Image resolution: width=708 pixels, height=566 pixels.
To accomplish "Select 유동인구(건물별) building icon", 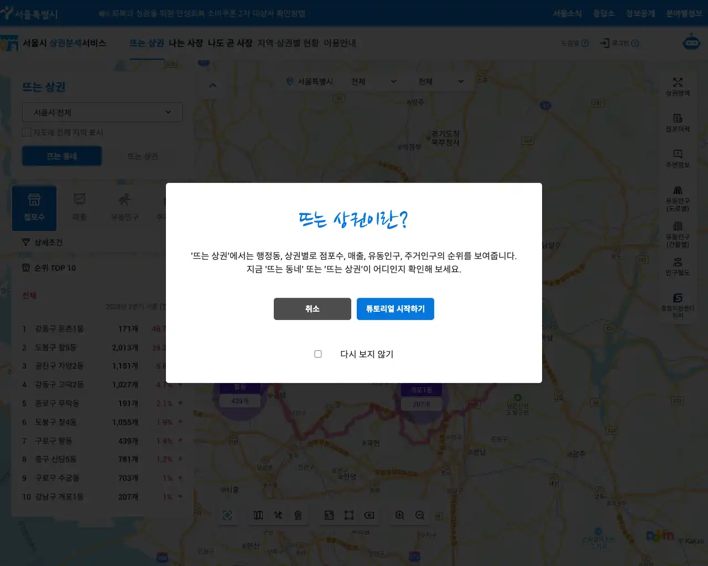I will coord(678,234).
